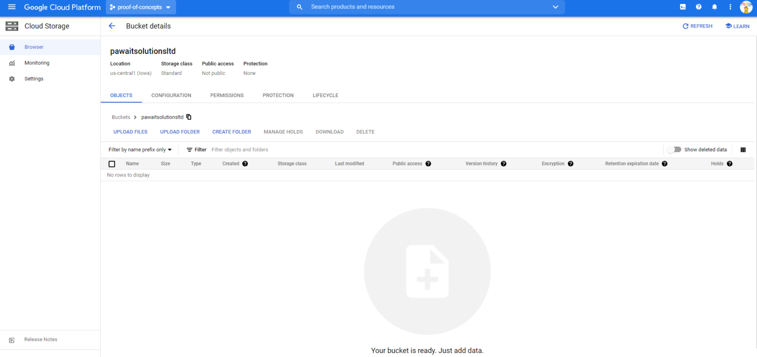This screenshot has width=757, height=357.
Task: Click the Type column header
Action: (x=196, y=163)
